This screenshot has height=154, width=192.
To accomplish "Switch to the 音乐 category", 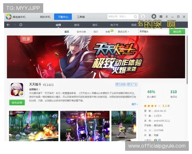I will pyautogui.click(x=95, y=25).
